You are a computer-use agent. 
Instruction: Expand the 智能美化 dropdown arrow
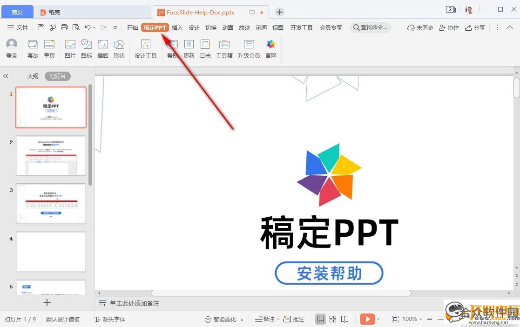[x=242, y=320]
